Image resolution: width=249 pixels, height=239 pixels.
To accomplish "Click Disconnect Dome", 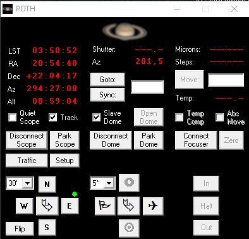I will pyautogui.click(x=111, y=140).
